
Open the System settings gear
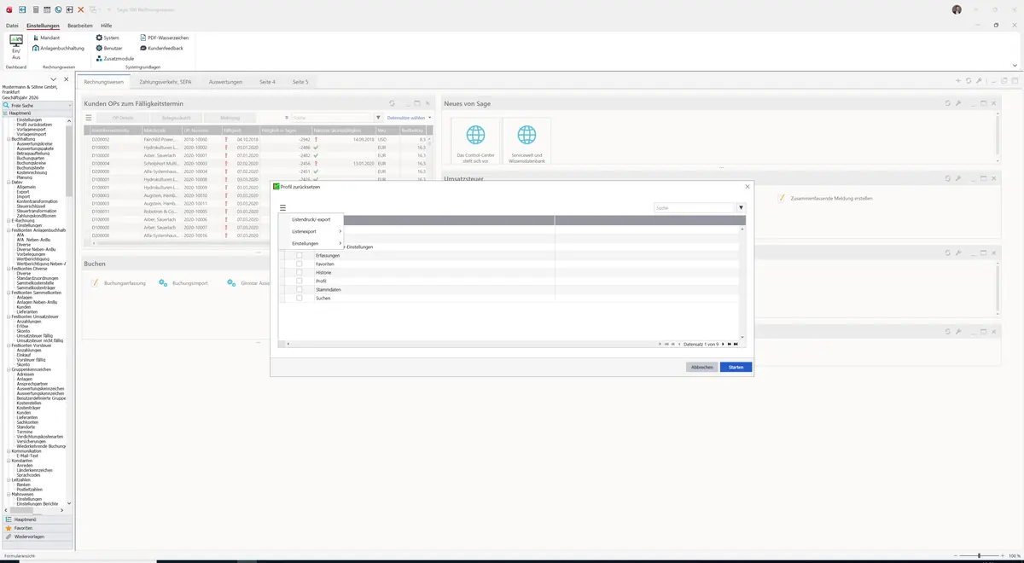coord(108,38)
